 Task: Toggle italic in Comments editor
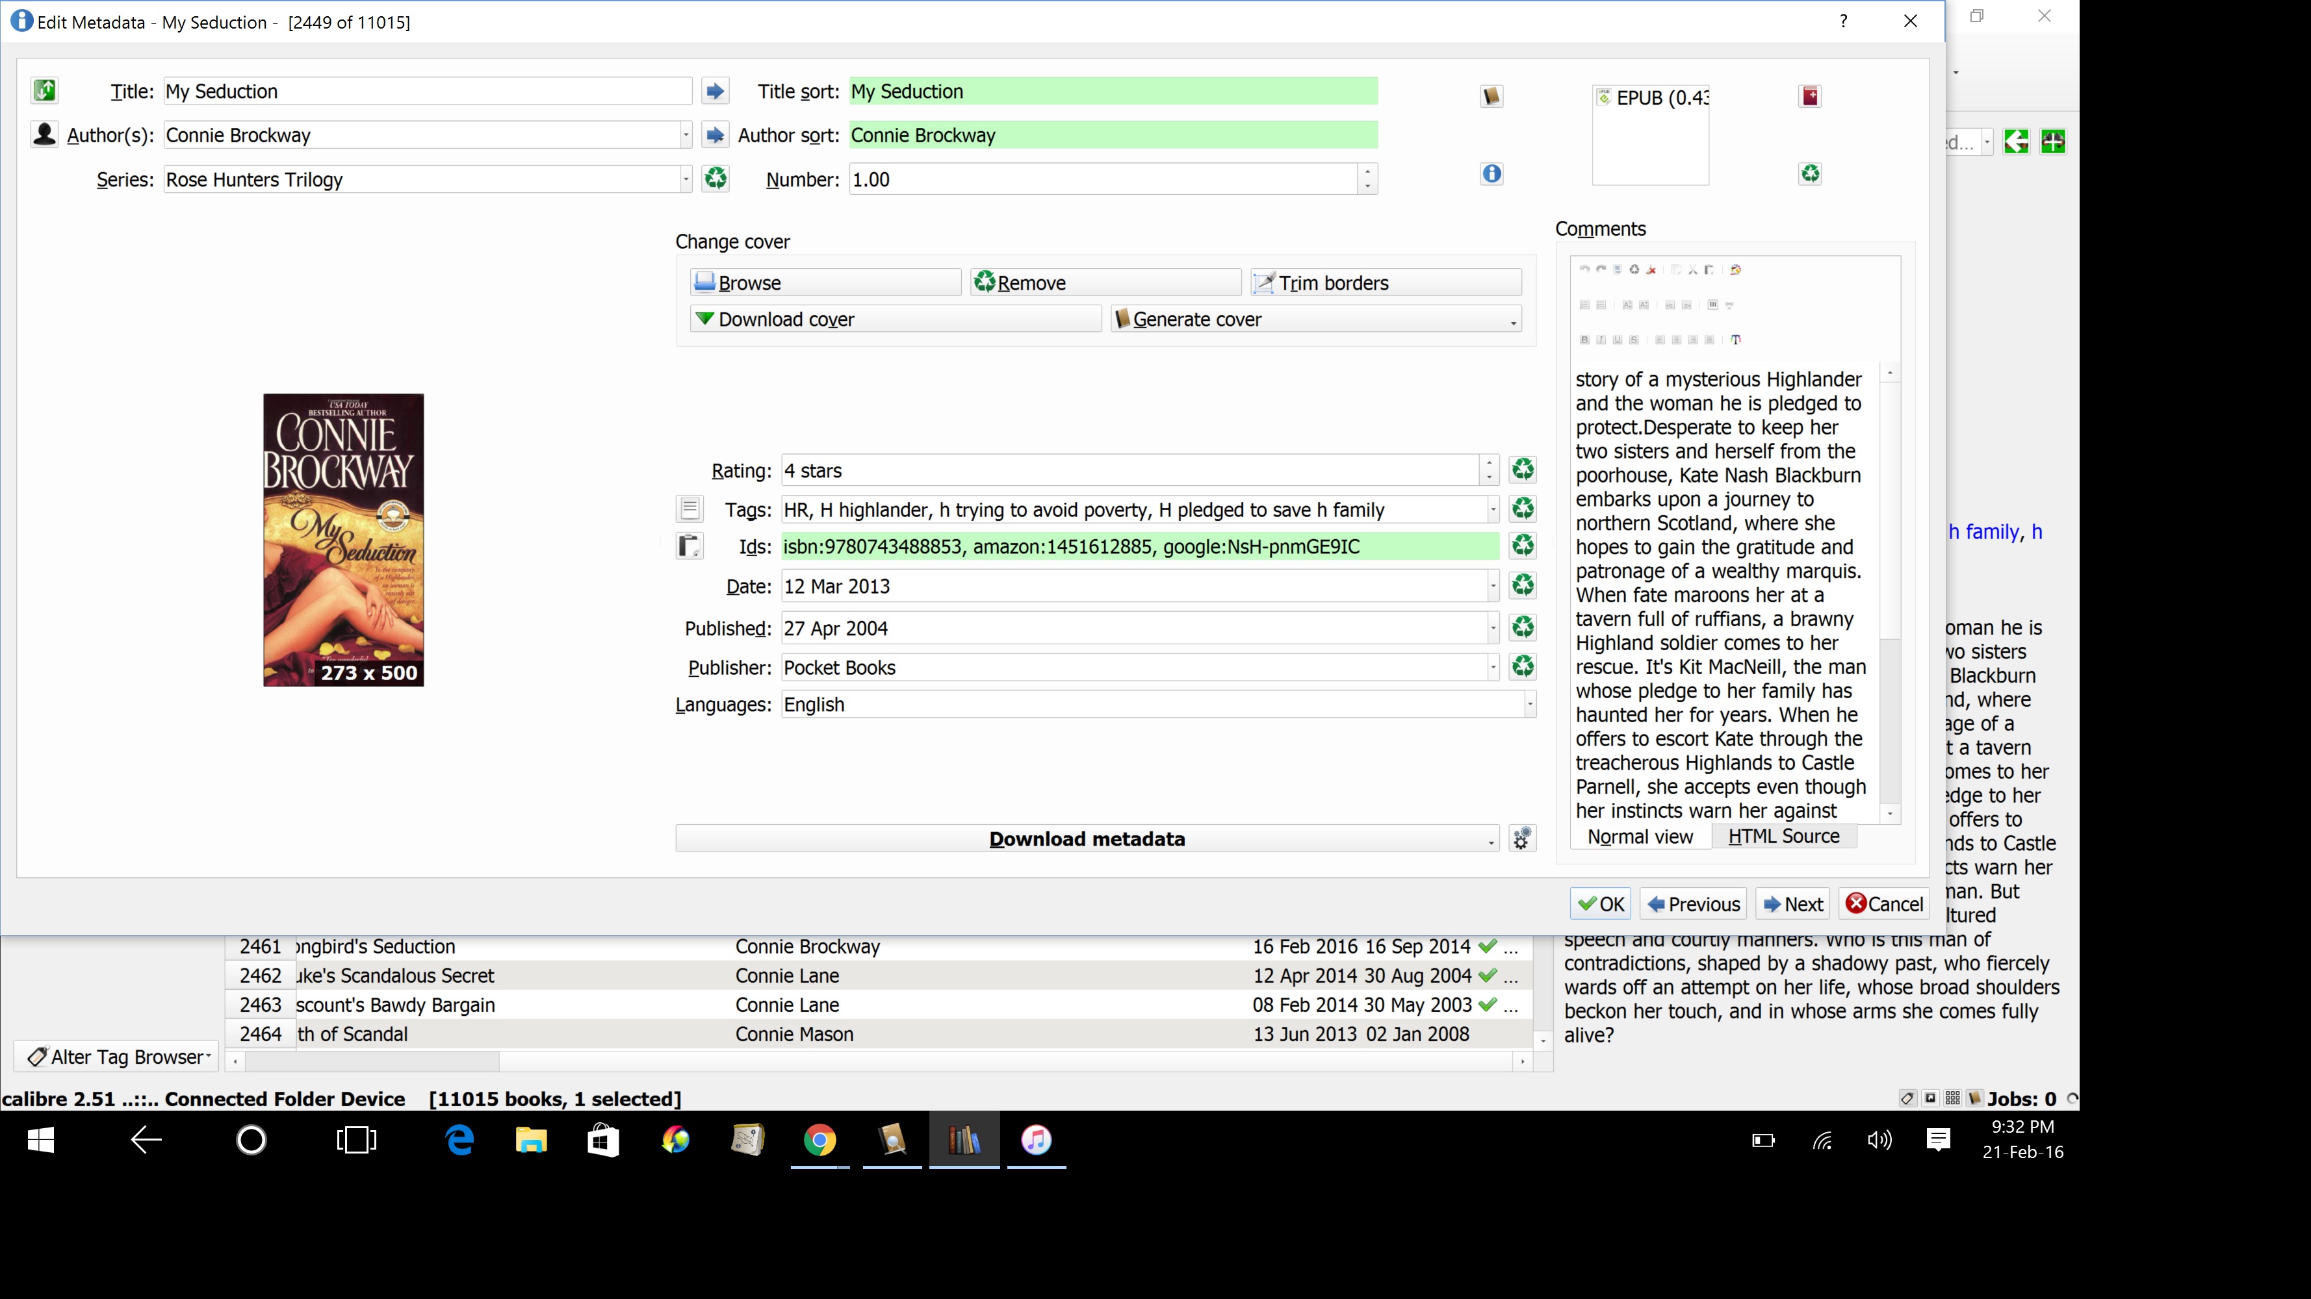click(1601, 340)
